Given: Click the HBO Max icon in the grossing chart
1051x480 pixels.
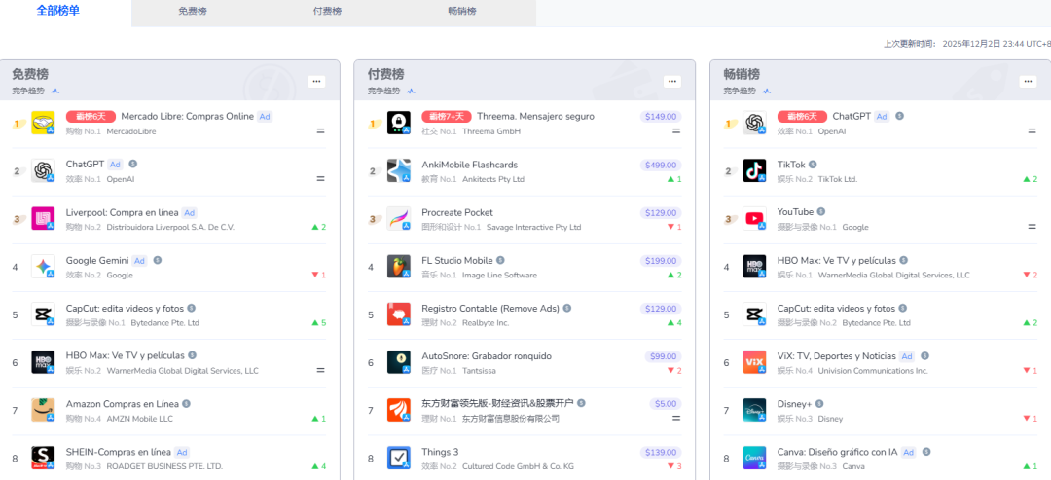Looking at the screenshot, I should 755,266.
